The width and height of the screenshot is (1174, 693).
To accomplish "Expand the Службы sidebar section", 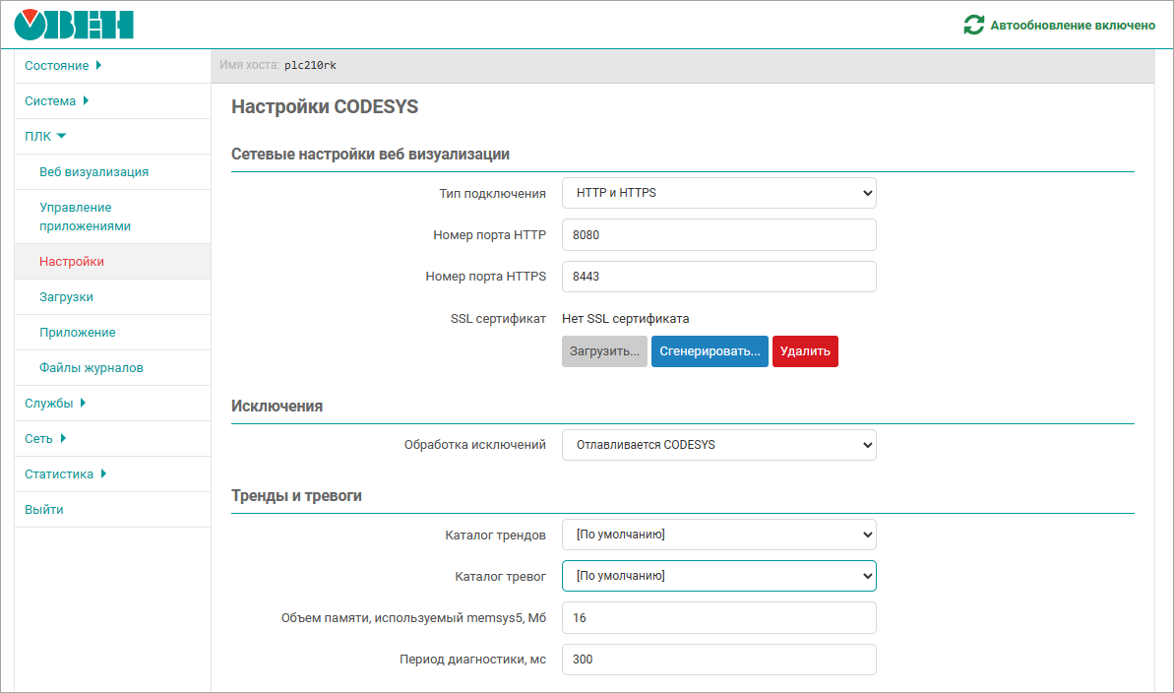I will tap(55, 404).
